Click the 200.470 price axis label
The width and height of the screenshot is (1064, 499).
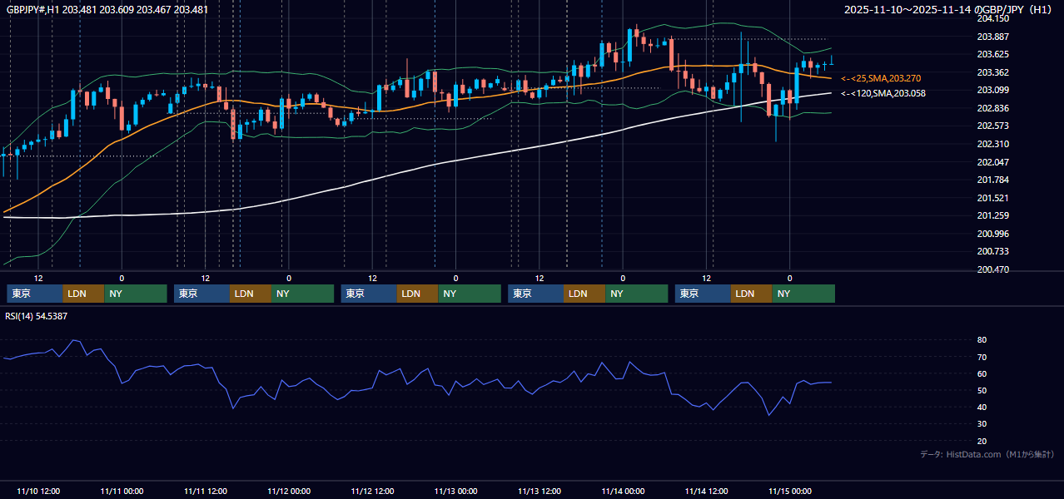[x=992, y=269]
